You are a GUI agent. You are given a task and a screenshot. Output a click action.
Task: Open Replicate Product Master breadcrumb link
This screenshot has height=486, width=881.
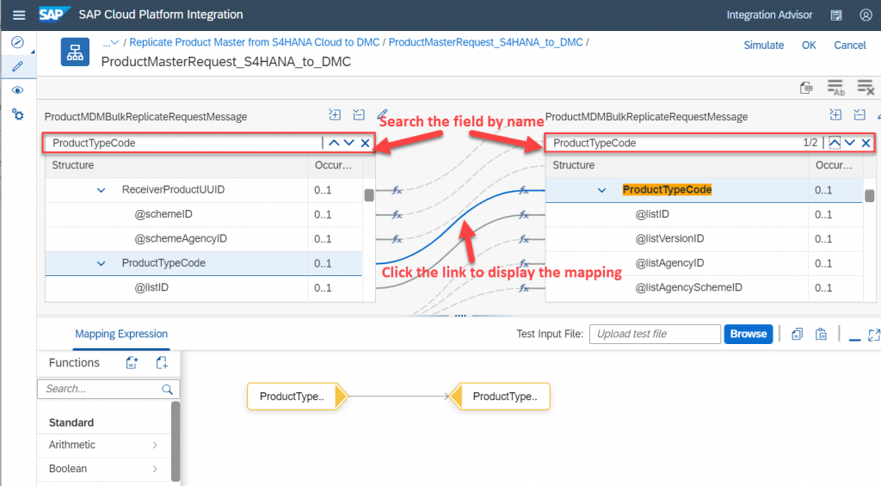[255, 43]
